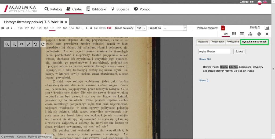This screenshot has height=139, width=275.
Task: Jump to the first page
Action: coord(2,28)
